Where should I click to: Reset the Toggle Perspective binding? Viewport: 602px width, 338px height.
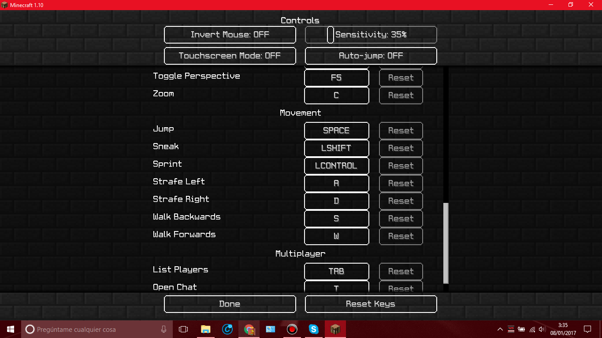click(x=401, y=78)
